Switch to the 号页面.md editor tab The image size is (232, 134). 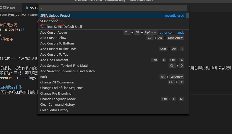[8, 8]
